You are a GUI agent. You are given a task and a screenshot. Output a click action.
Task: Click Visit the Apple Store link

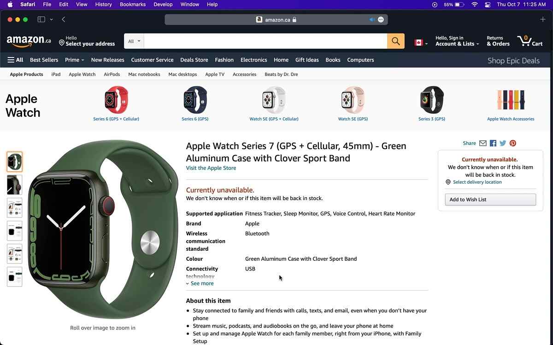pyautogui.click(x=211, y=168)
